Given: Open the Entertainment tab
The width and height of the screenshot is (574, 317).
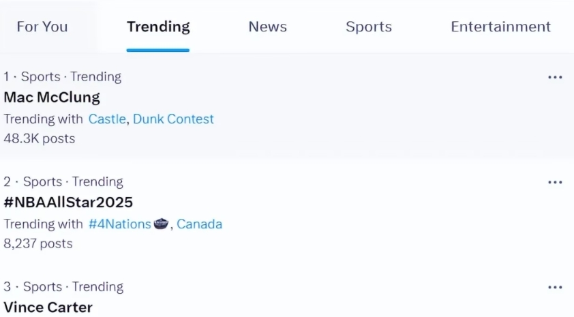Looking at the screenshot, I should coord(500,27).
